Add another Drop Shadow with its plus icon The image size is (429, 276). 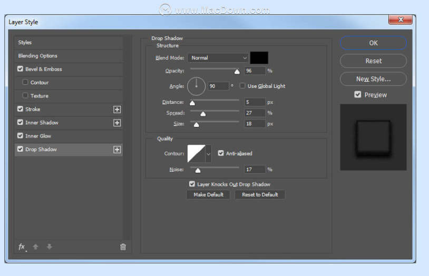coord(117,150)
